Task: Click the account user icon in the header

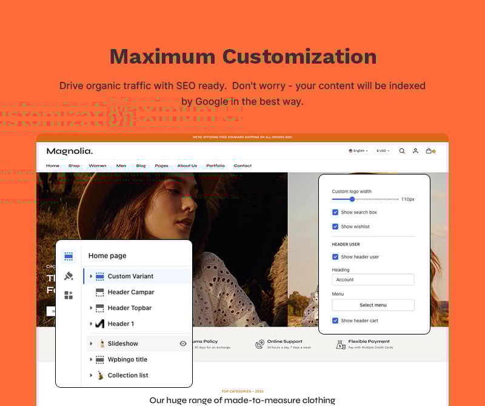Action: pyautogui.click(x=415, y=151)
